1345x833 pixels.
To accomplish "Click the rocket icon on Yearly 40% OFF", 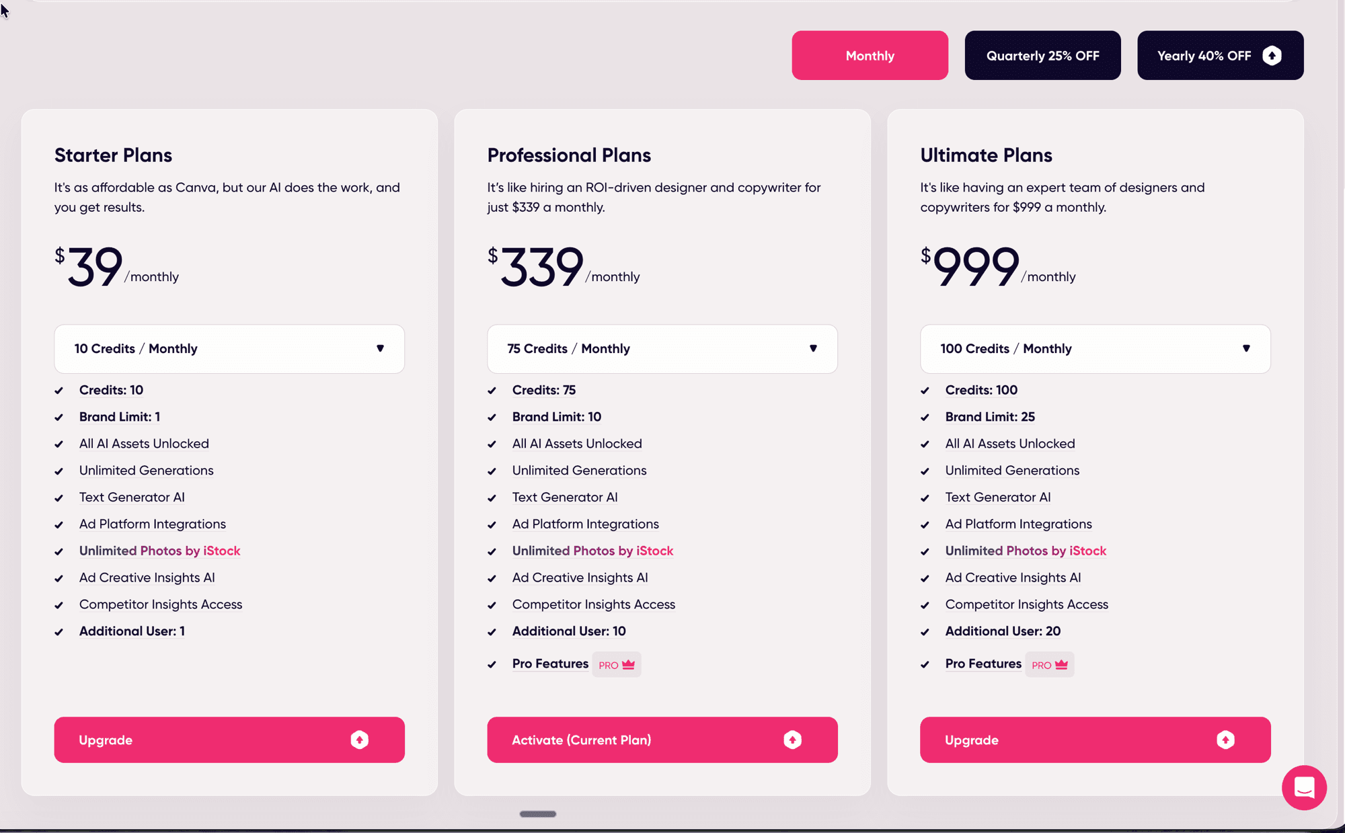I will [1272, 55].
